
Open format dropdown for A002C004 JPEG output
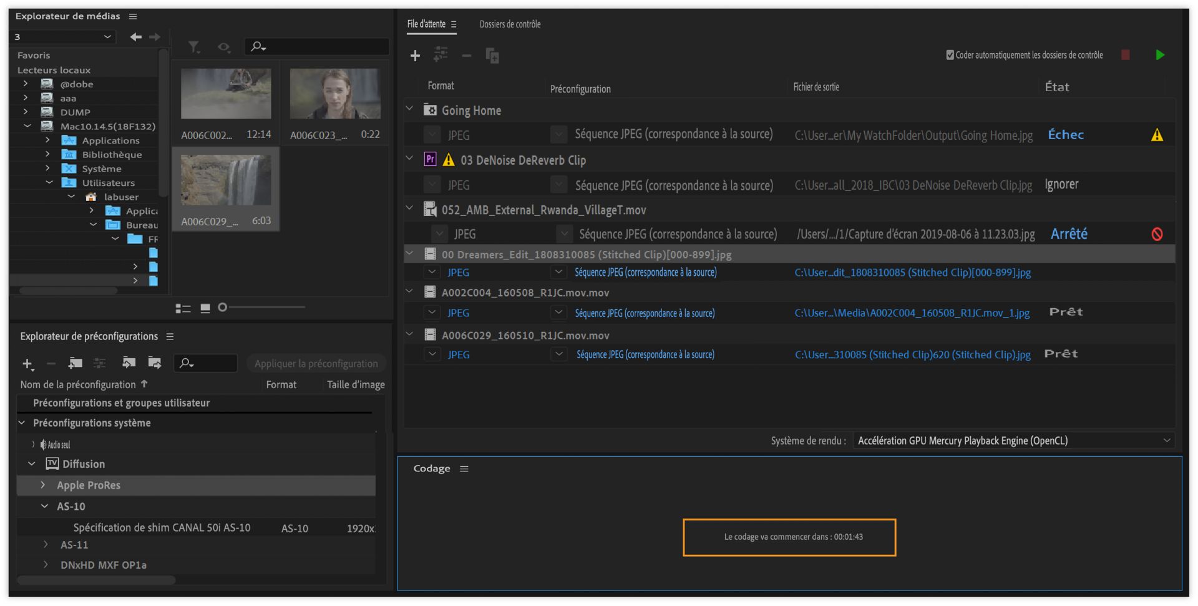[432, 313]
